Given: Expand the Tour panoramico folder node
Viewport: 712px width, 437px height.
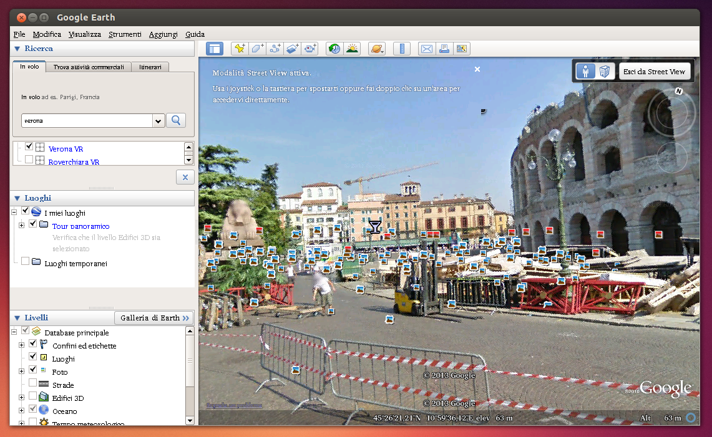Looking at the screenshot, I should 21,225.
